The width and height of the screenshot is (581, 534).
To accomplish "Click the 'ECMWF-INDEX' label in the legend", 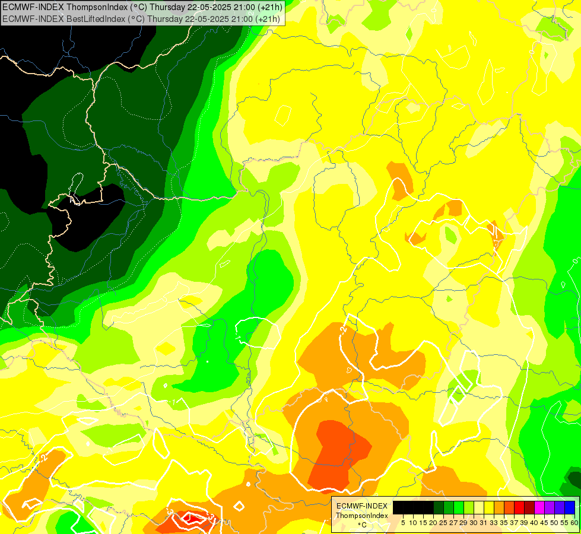I will click(362, 506).
